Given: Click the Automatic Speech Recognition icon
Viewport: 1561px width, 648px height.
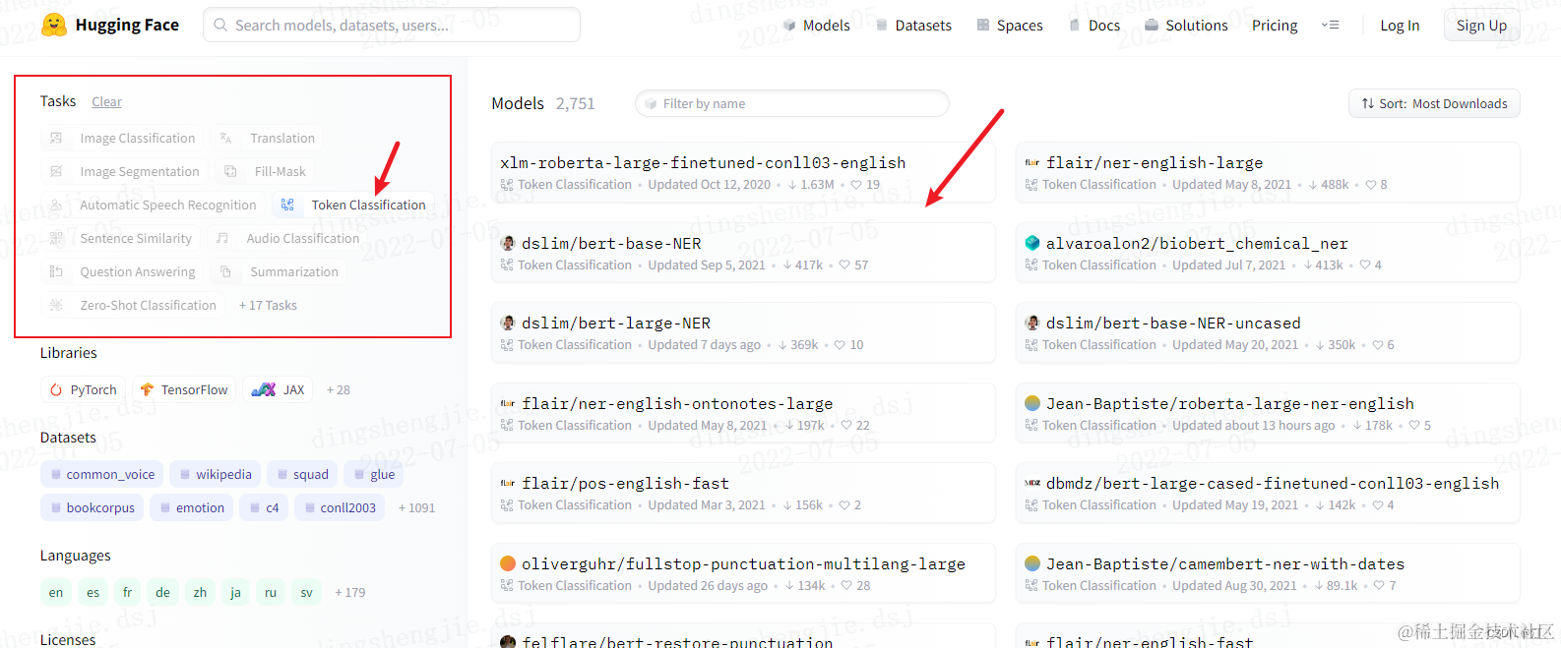Looking at the screenshot, I should (56, 205).
